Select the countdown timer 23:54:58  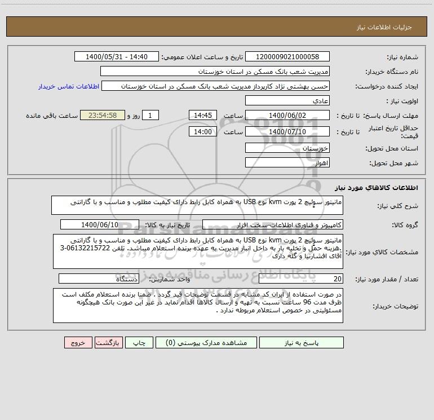(103, 115)
